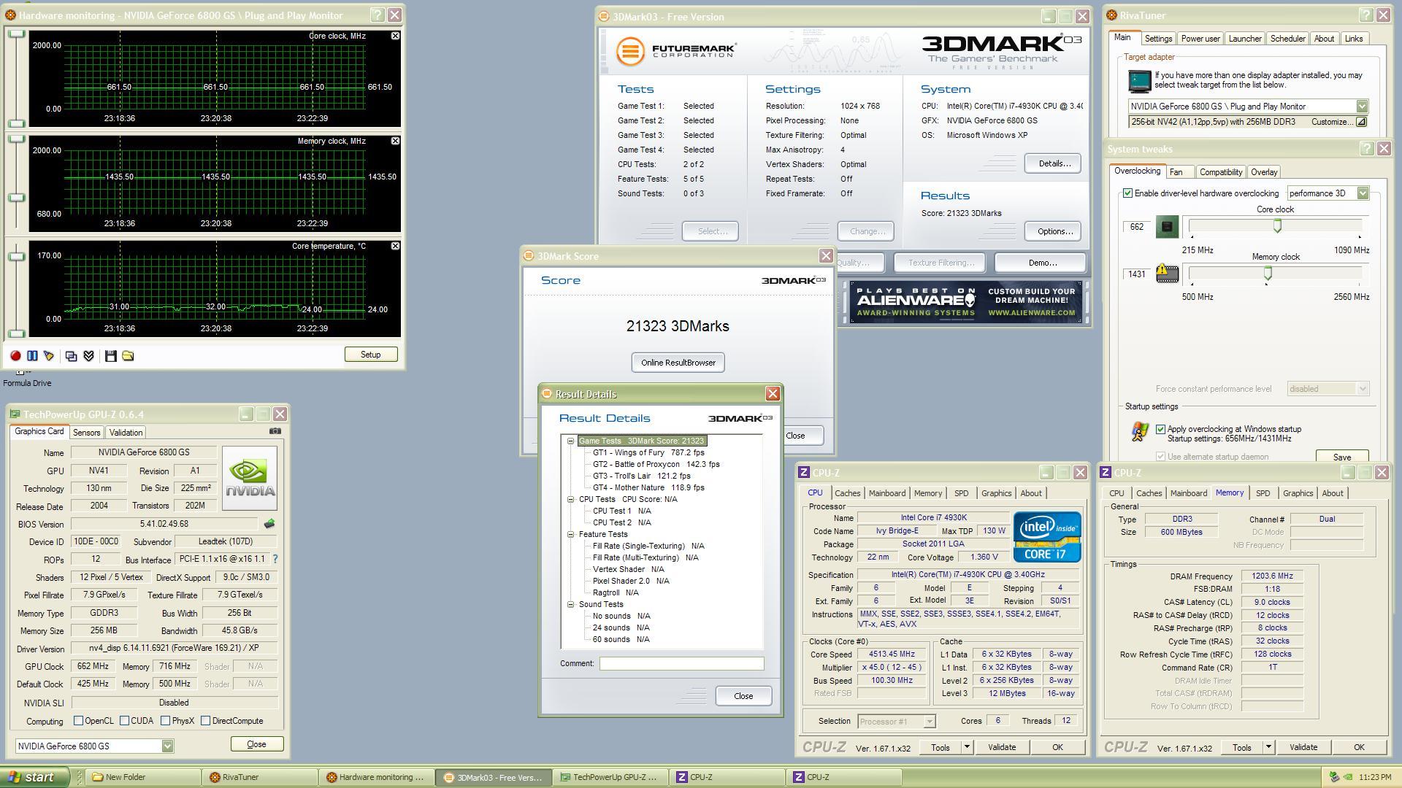Image resolution: width=1402 pixels, height=788 pixels.
Task: Toggle Use alternate startup daemon checkbox
Action: (x=1160, y=457)
